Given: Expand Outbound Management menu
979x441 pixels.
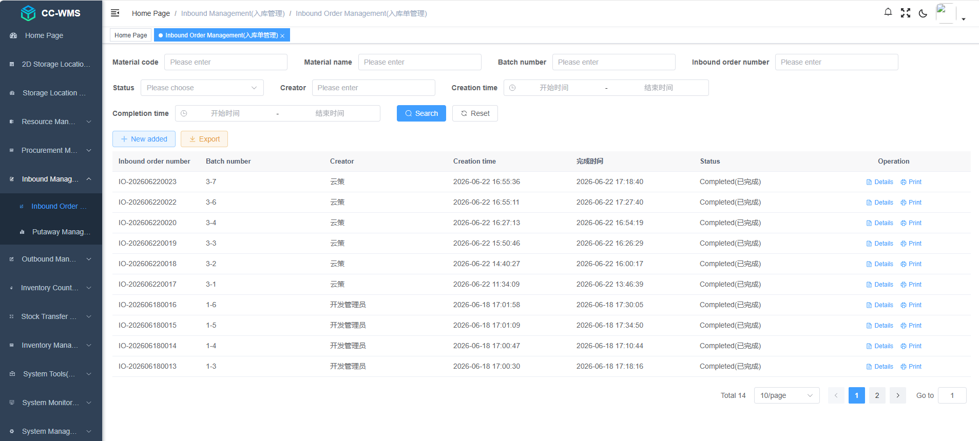Looking at the screenshot, I should 51,259.
